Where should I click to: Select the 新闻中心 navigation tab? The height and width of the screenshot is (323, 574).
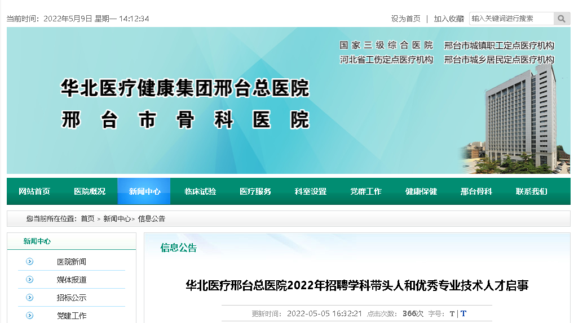[144, 191]
